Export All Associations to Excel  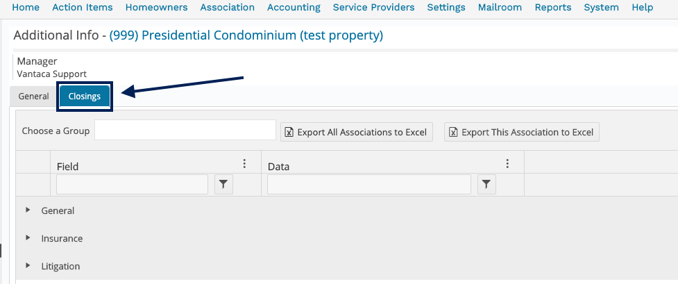pos(357,132)
